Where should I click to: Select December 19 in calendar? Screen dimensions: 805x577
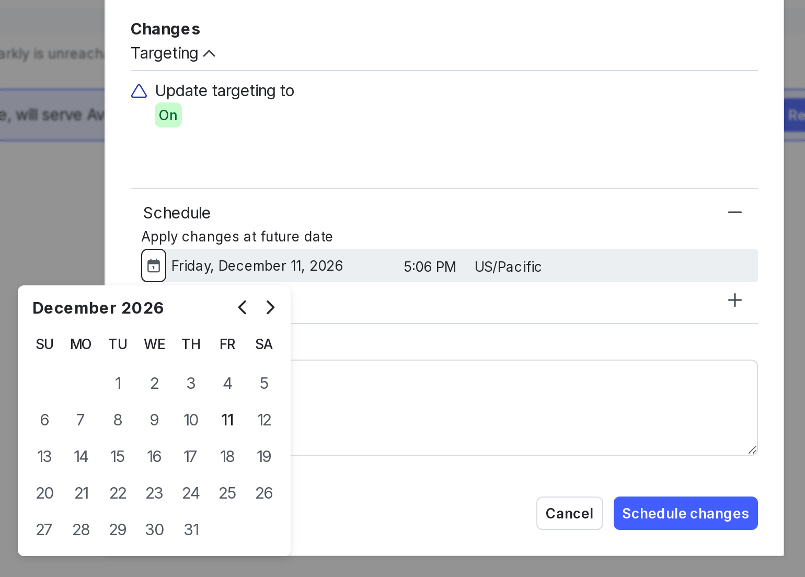coord(264,457)
